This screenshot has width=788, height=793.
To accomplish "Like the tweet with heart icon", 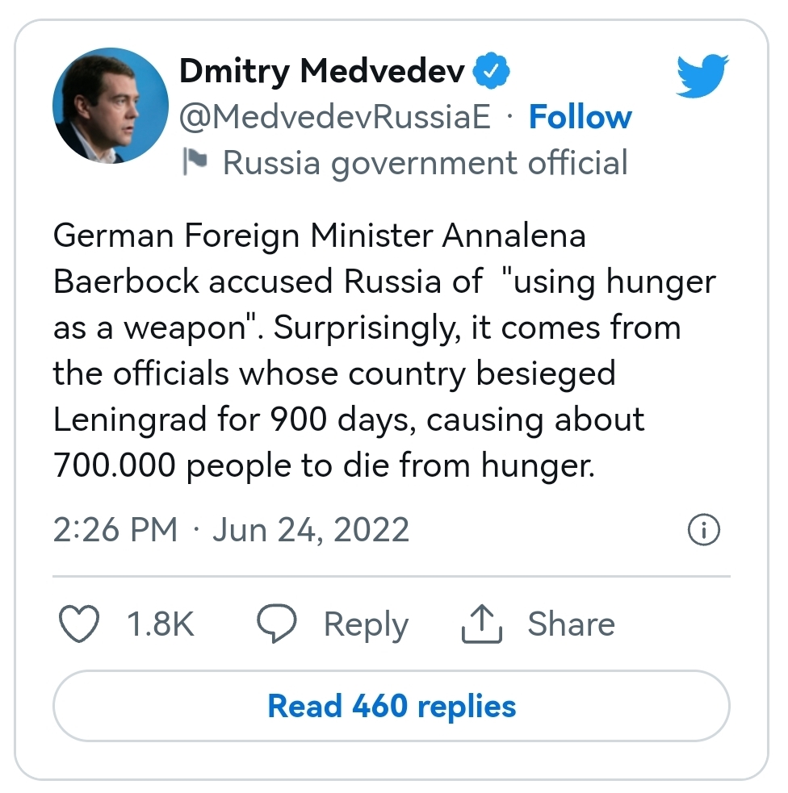I will (80, 624).
